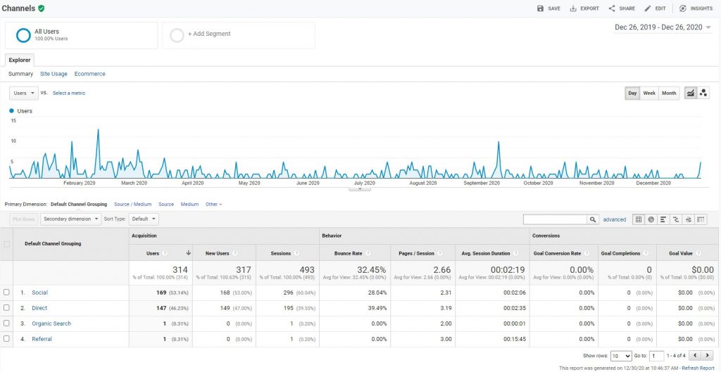Click the Save icon in the top bar

tap(540, 8)
